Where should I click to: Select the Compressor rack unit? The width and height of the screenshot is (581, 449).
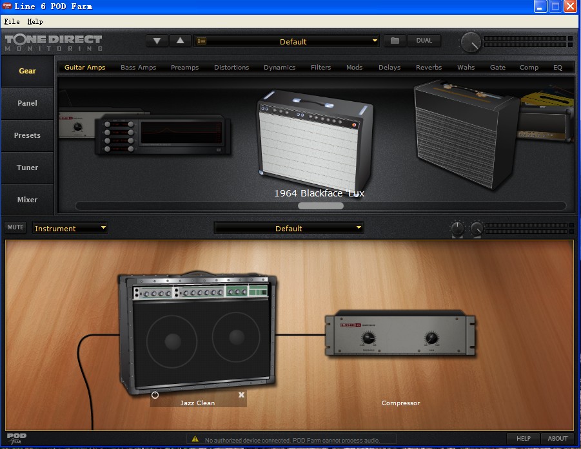click(x=400, y=333)
